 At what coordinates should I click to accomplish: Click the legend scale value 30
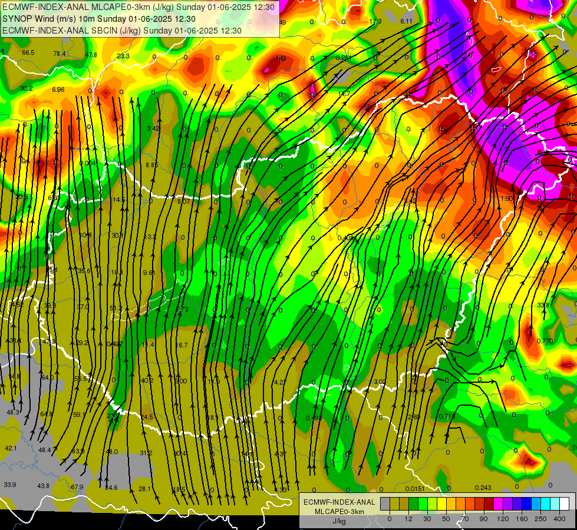pos(427,519)
